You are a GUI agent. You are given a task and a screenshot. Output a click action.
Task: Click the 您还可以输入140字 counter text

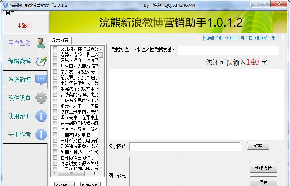point(237,62)
